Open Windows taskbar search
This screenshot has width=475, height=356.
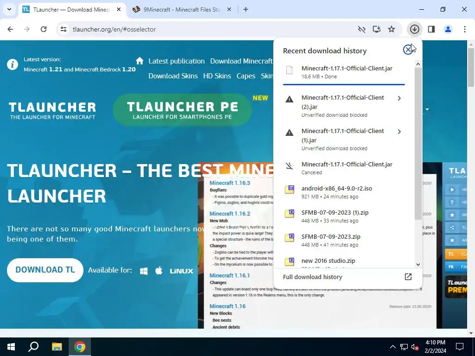pyautogui.click(x=33, y=347)
